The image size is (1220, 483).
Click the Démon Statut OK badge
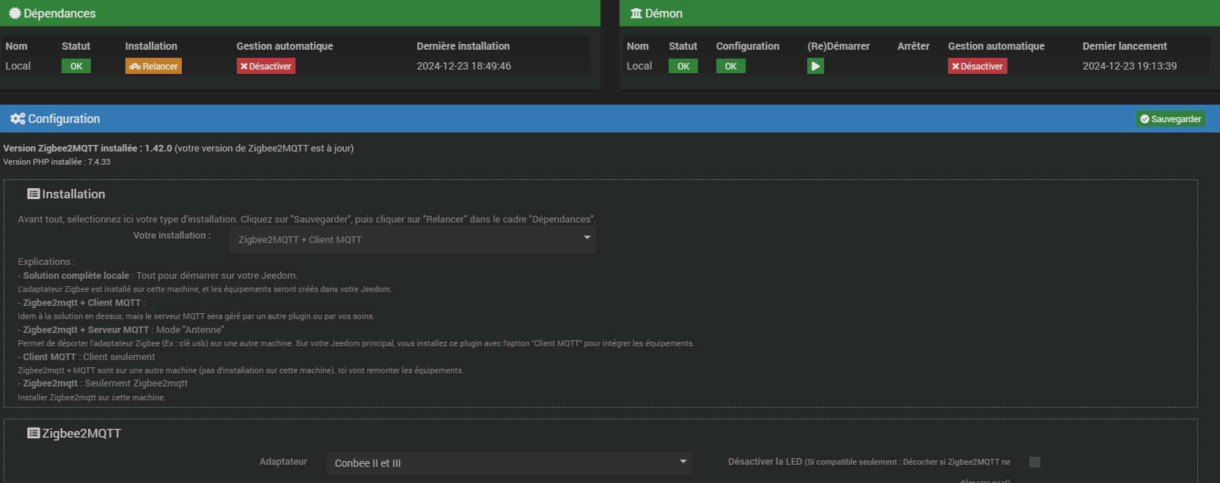tap(683, 66)
